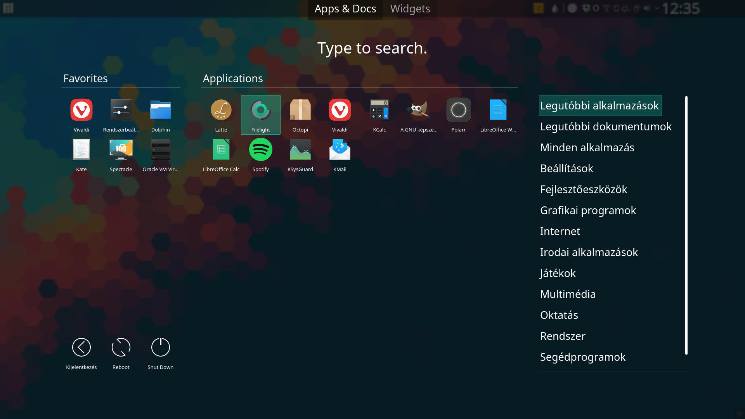The height and width of the screenshot is (419, 745).
Task: Click the category list scrollbar
Action: 686,225
